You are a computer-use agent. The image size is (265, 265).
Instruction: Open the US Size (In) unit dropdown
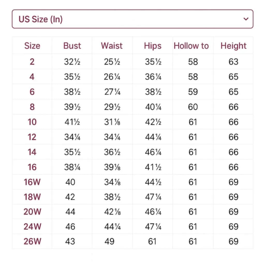tap(132, 19)
